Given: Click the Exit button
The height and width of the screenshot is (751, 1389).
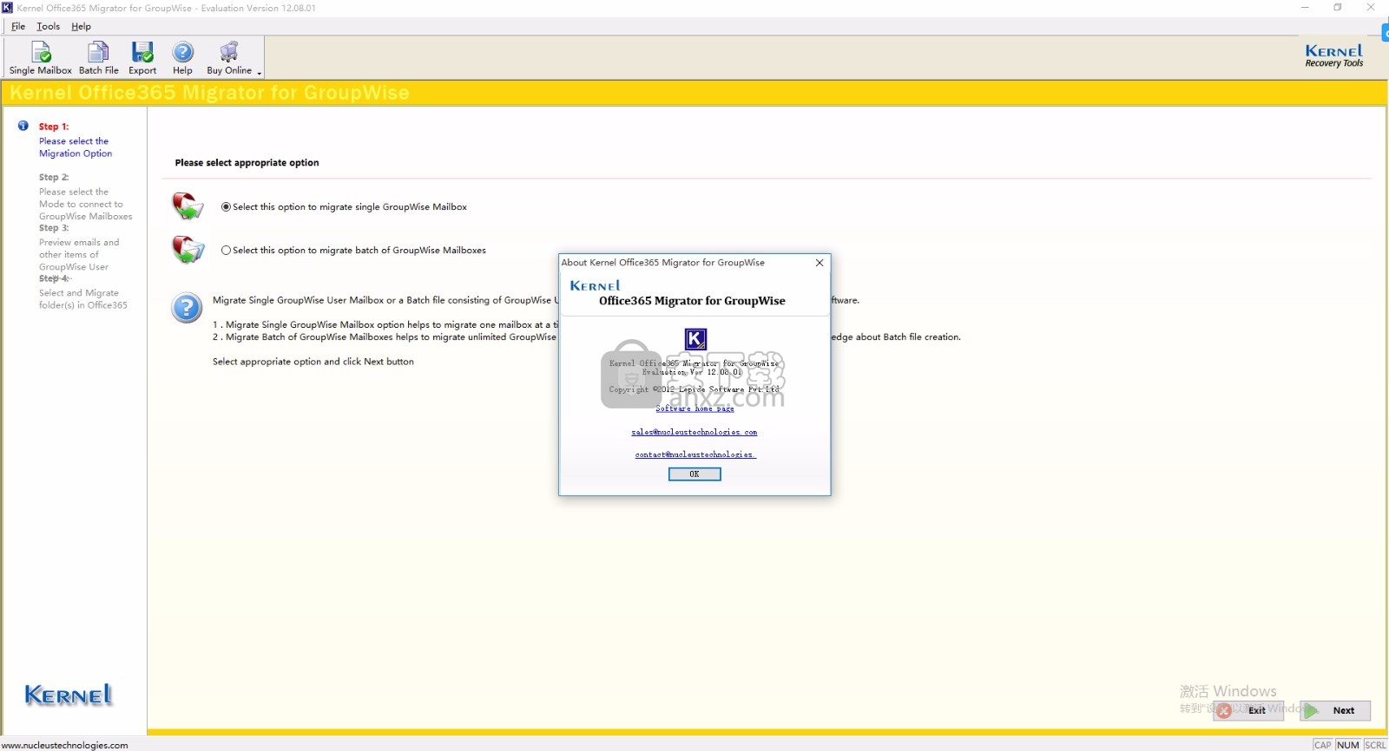Looking at the screenshot, I should pyautogui.click(x=1247, y=710).
